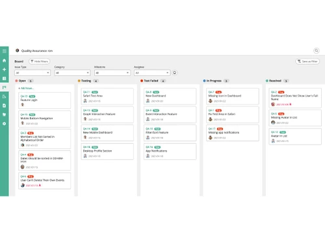Open the Category filter dropdown

[72, 73]
